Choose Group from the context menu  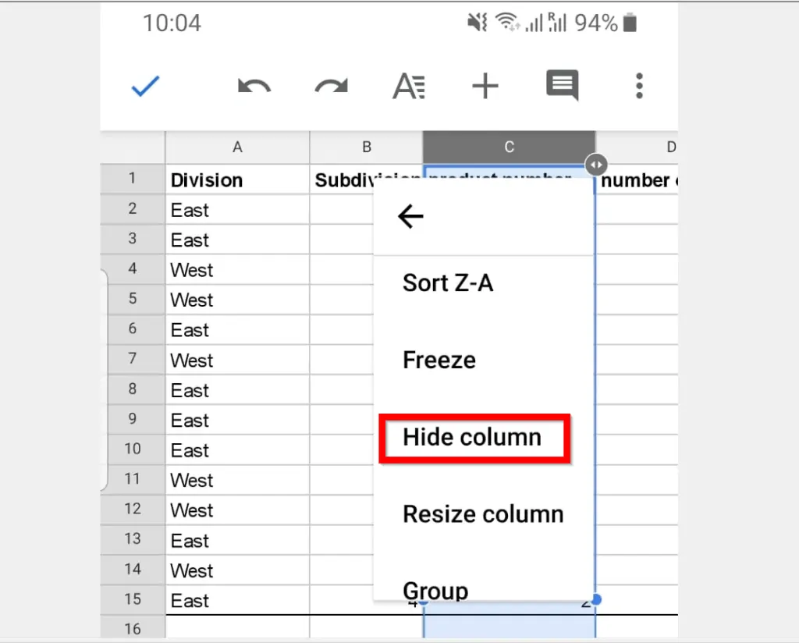coord(435,591)
